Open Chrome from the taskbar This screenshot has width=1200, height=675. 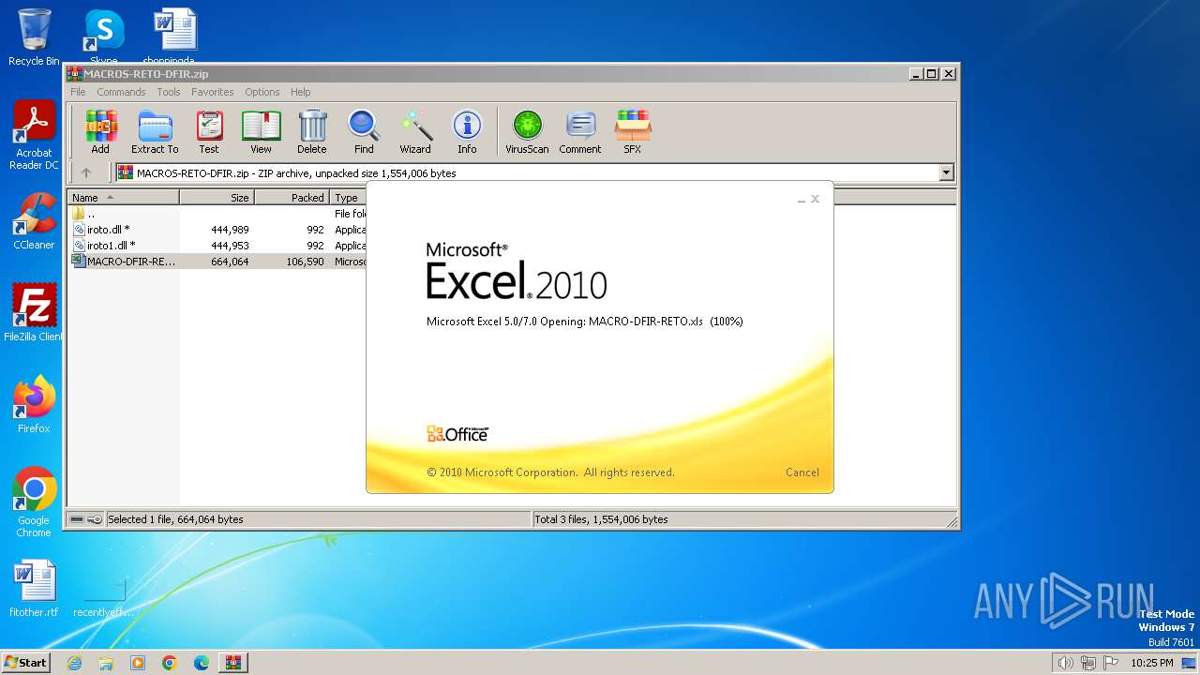click(170, 663)
